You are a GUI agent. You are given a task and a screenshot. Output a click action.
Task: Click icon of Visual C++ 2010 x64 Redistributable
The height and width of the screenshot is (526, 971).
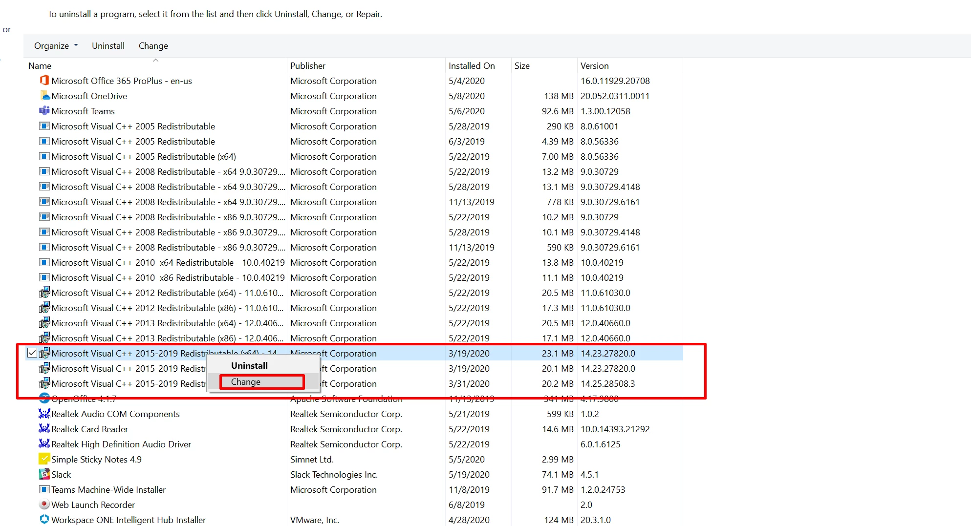[x=44, y=262]
